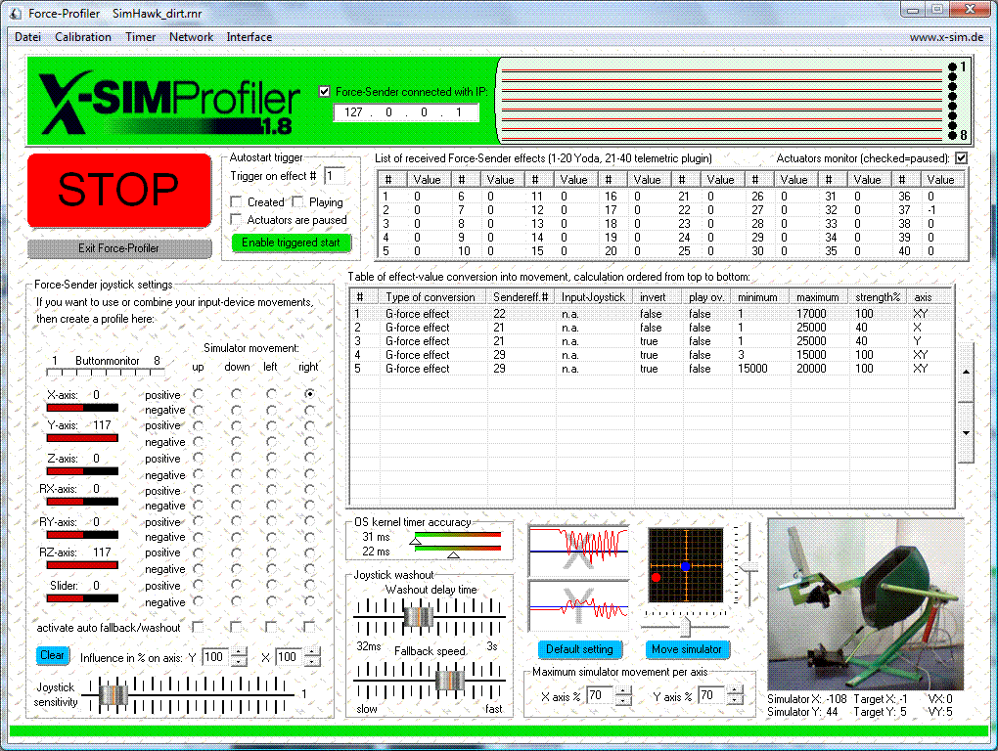Viewport: 998px width, 751px height.
Task: Decrease the Y influence percentage
Action: click(x=239, y=661)
